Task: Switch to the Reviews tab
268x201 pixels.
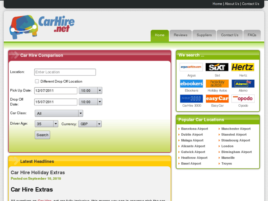Action: pyautogui.click(x=181, y=35)
